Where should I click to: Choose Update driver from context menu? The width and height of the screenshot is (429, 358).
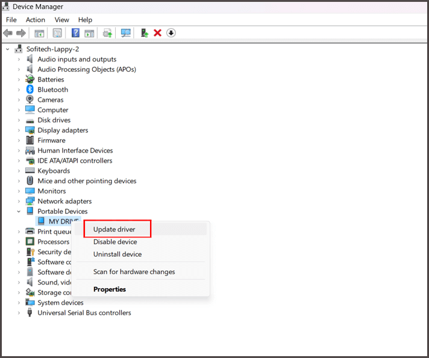(x=114, y=230)
